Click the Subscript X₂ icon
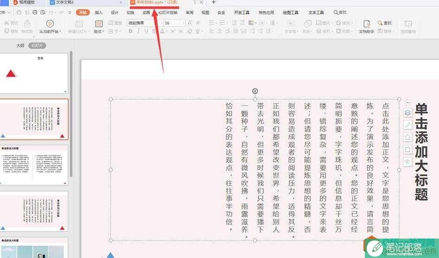The height and width of the screenshot is (258, 439). point(181,31)
